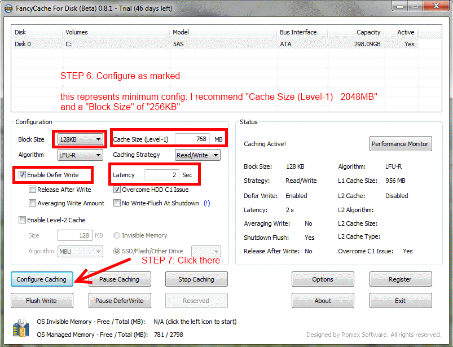Click the ATA bus interface cell
453x347 pixels.
(x=285, y=44)
